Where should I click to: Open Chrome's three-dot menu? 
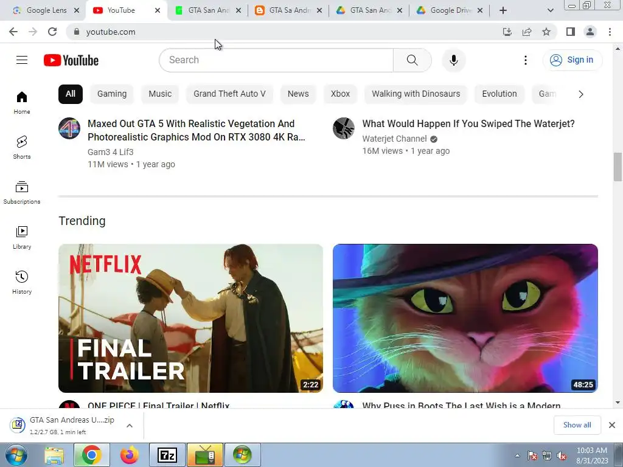(610, 32)
